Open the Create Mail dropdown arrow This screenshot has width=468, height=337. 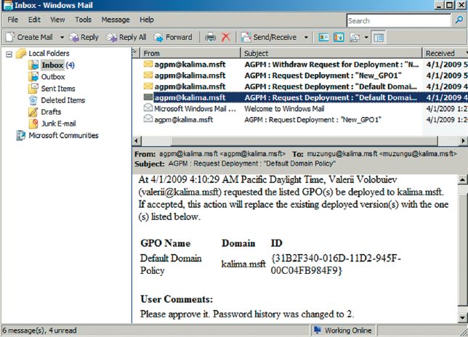coord(62,37)
